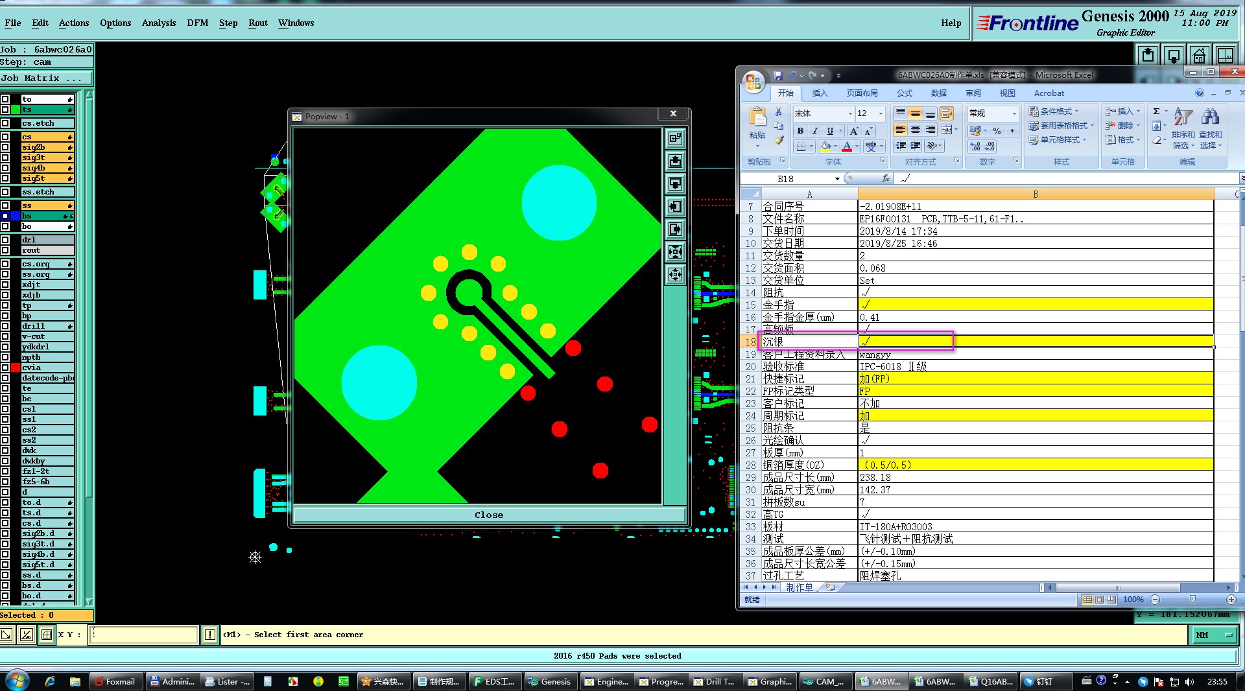Open the Conditional Formatting dropdown in Excel
The image size is (1245, 691).
1054,111
